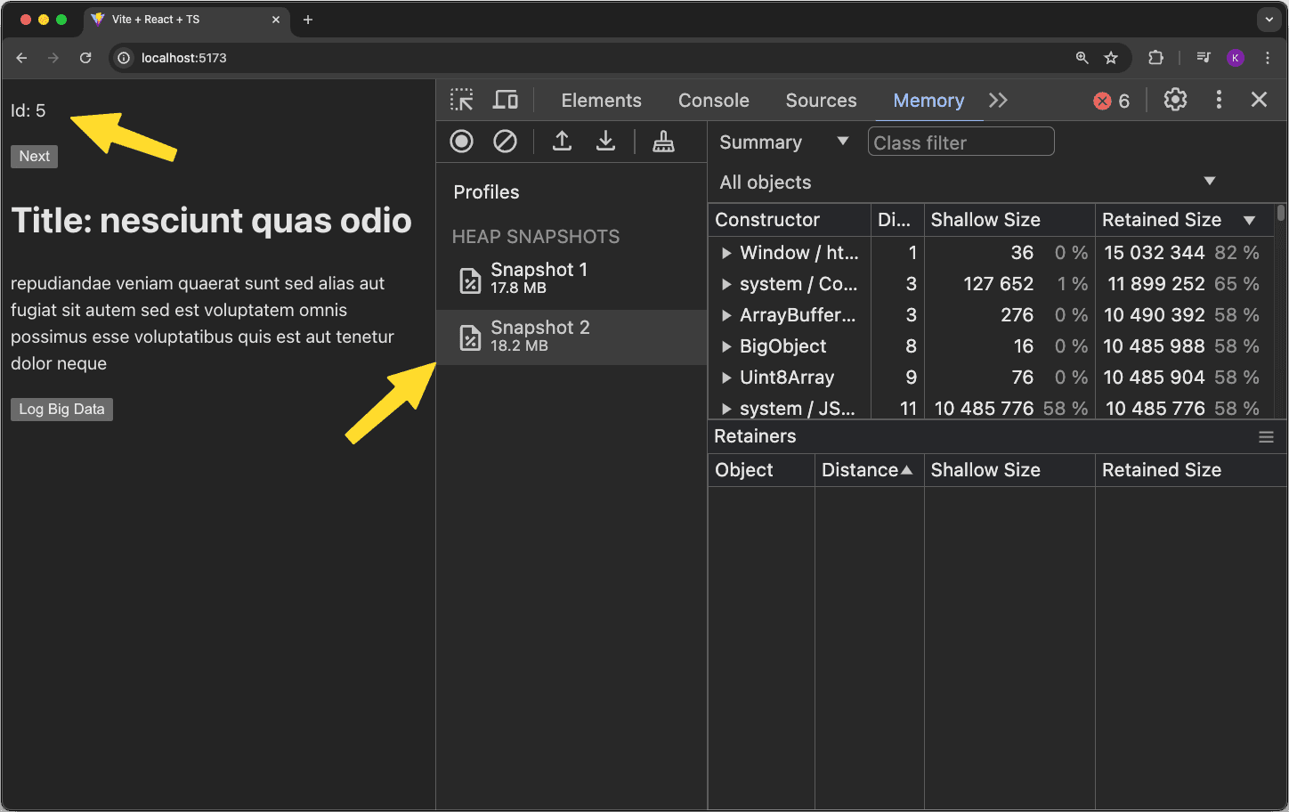1289x812 pixels.
Task: Sort by Retained Size in constructor table
Action: (1185, 220)
